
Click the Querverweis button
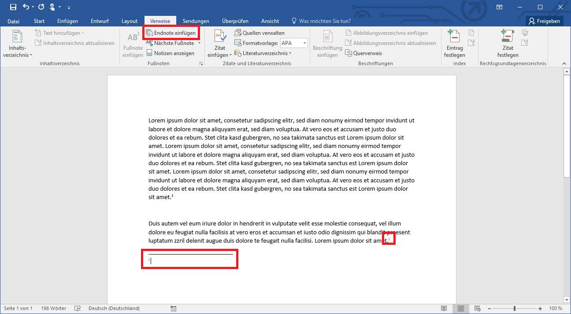pos(363,53)
